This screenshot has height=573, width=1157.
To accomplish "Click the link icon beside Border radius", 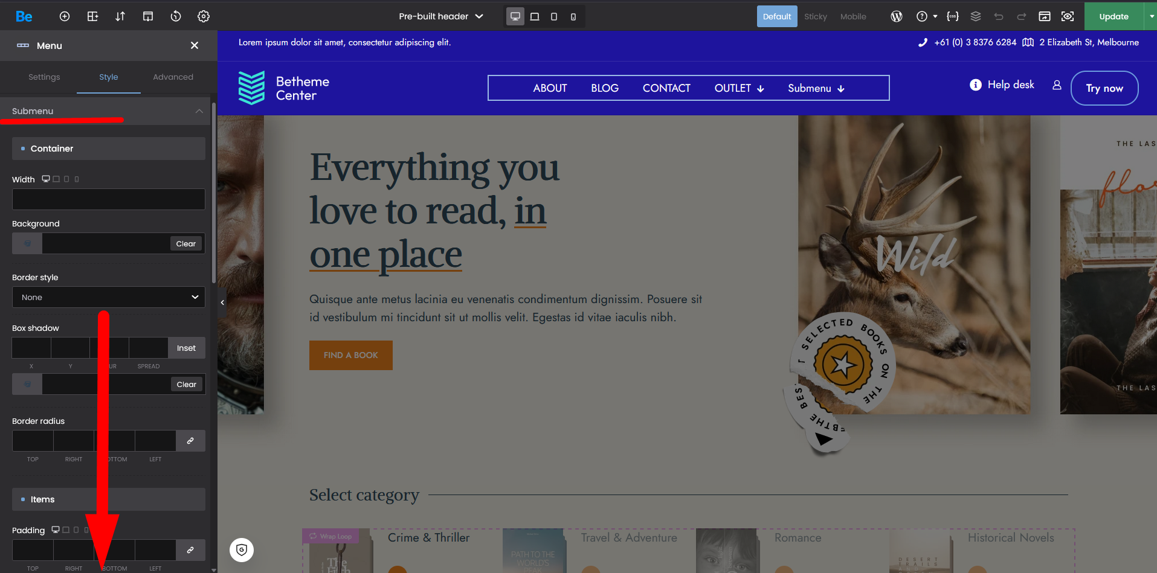I will point(190,441).
